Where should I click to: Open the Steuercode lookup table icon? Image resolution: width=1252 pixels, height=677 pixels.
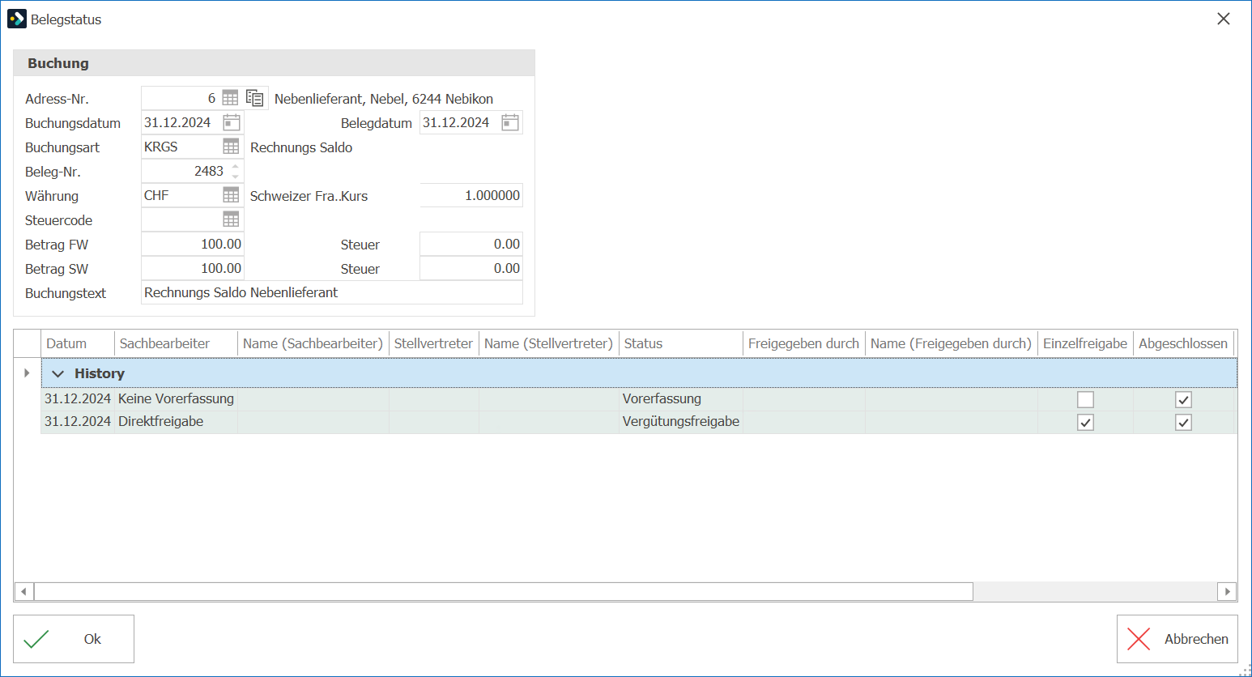click(x=231, y=219)
